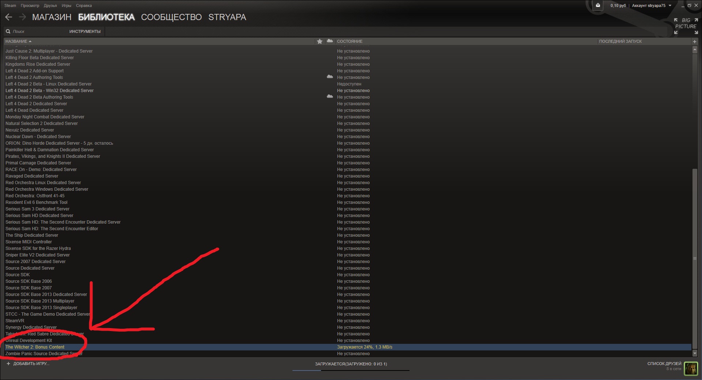Select the SteamVR entry
Screen dimensions: 702x380
[x=15, y=321]
